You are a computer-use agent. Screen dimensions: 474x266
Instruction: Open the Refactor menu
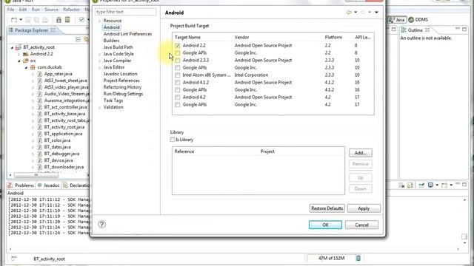click(x=71, y=10)
